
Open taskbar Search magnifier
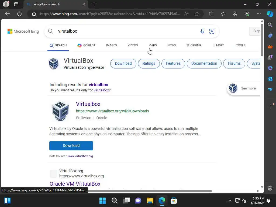pyautogui.click(x=114, y=201)
